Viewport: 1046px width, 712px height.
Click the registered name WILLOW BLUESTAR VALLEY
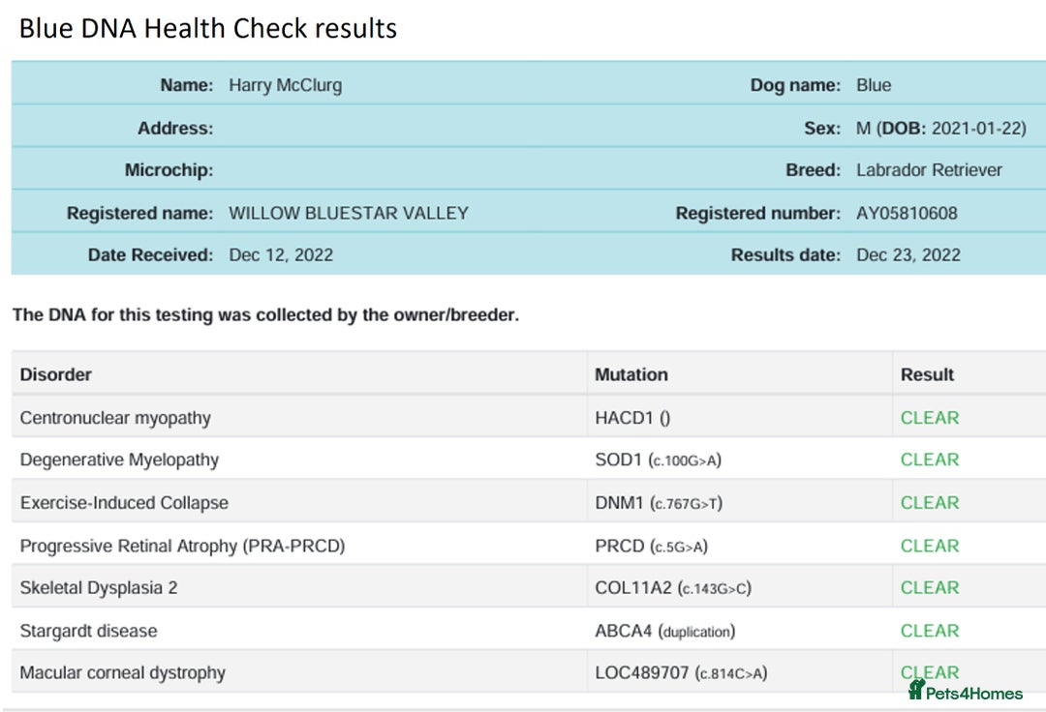pyautogui.click(x=349, y=213)
